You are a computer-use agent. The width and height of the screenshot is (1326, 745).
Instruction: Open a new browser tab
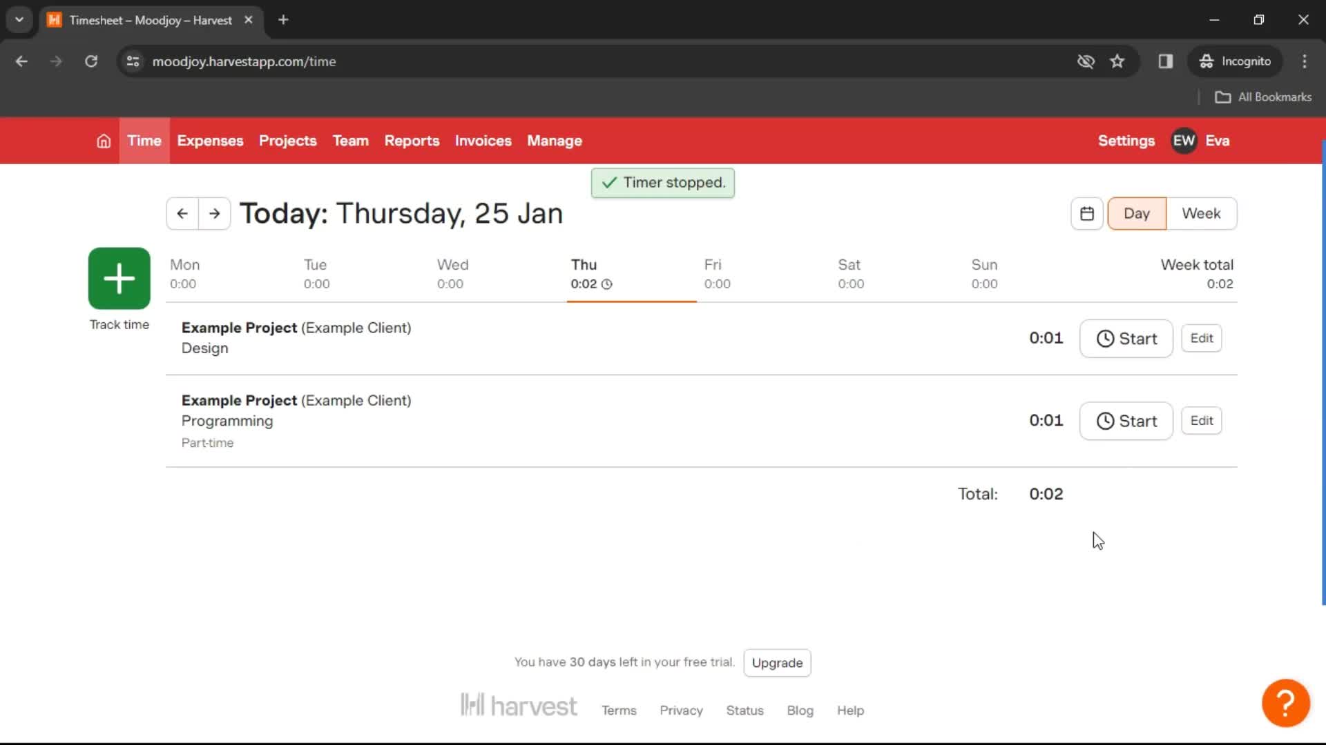coord(283,20)
